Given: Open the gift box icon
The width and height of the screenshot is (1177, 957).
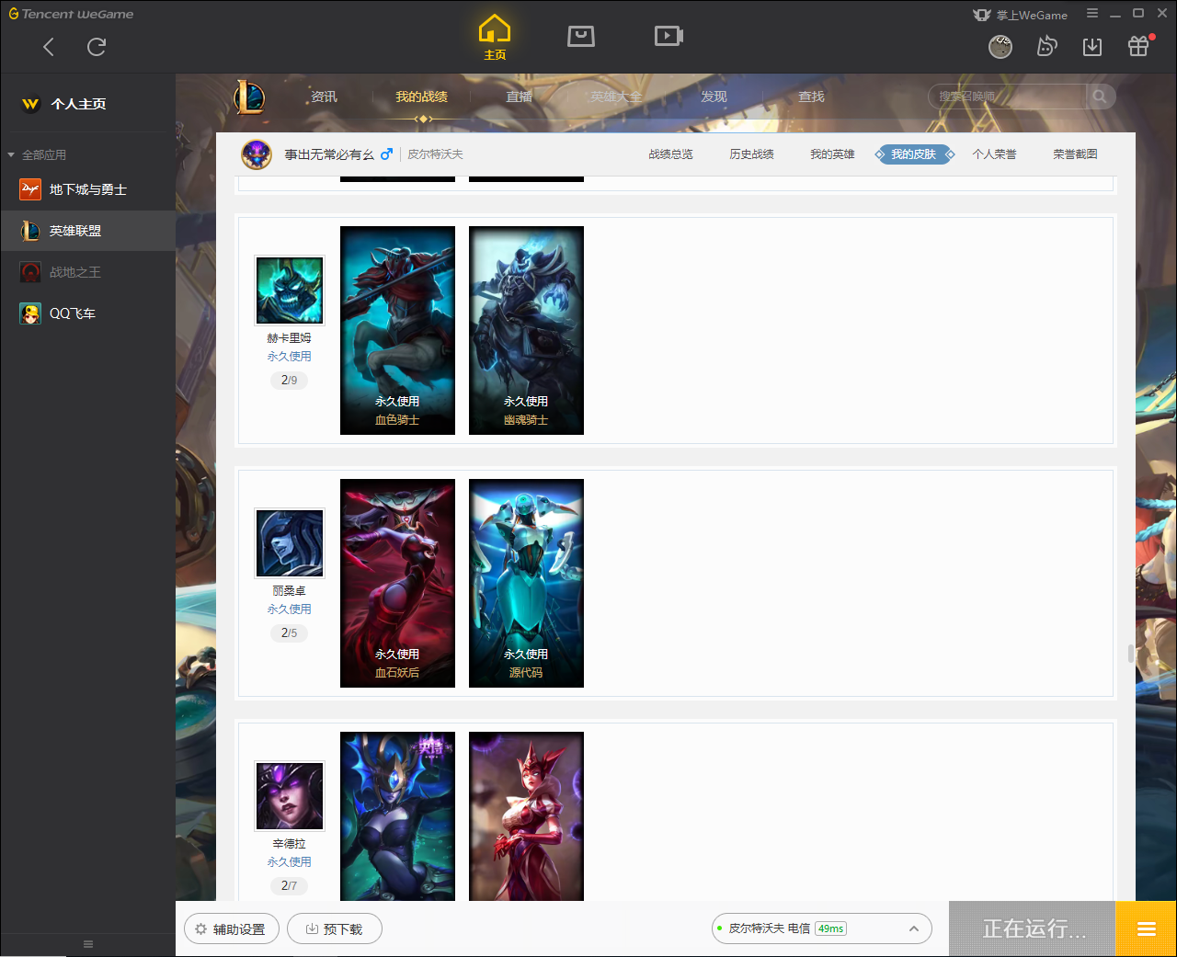Looking at the screenshot, I should pos(1138,46).
